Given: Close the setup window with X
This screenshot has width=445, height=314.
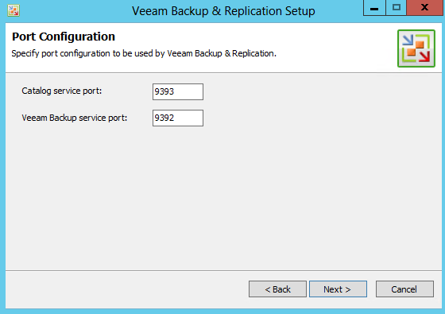Looking at the screenshot, I should [425, 8].
